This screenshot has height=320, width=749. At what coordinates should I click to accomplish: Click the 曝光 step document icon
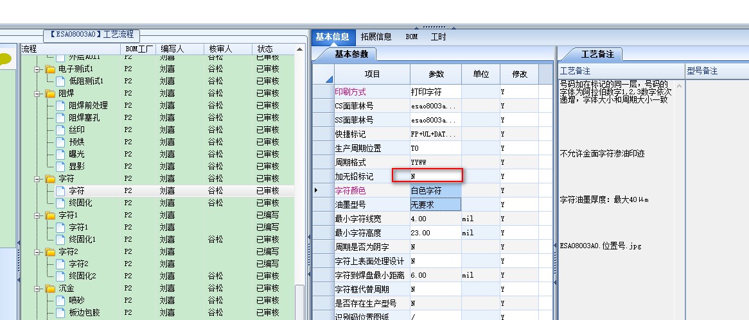click(x=60, y=154)
